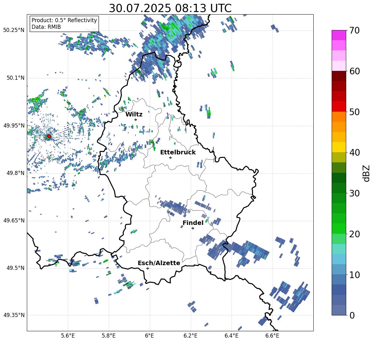
Task: Click the slate blue bottom colorbar segment
Action: click(339, 310)
